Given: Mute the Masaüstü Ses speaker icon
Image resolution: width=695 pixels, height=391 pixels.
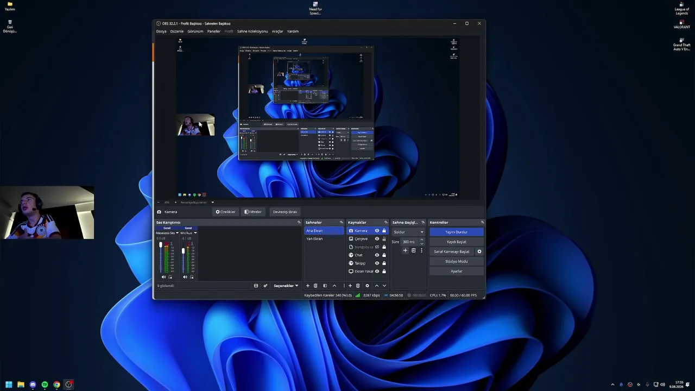Looking at the screenshot, I should 163,277.
